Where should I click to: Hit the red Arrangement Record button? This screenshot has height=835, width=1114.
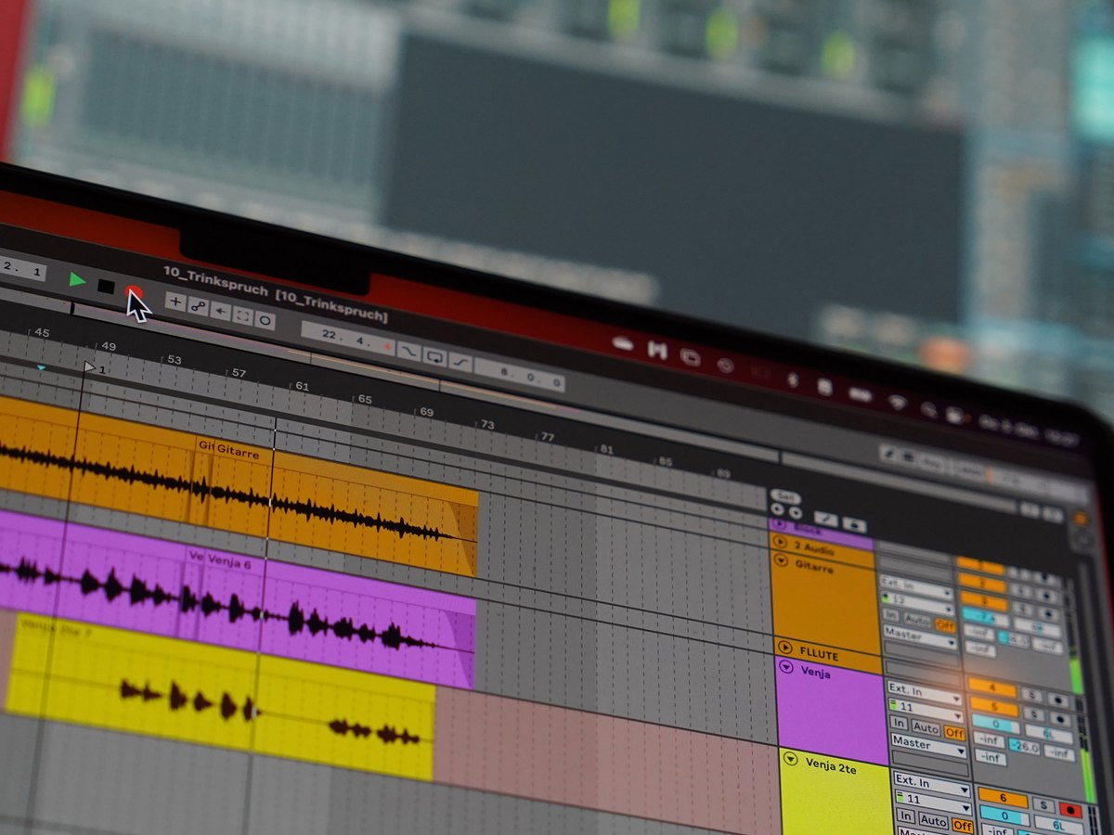coord(133,291)
